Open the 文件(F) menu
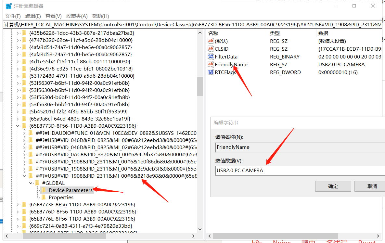This screenshot has width=385, height=243. 13,16
